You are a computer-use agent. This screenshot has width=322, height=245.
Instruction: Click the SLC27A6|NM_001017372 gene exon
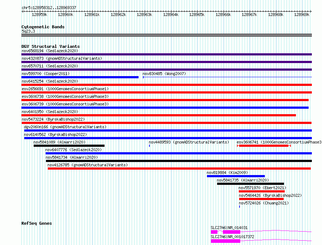[225, 241]
